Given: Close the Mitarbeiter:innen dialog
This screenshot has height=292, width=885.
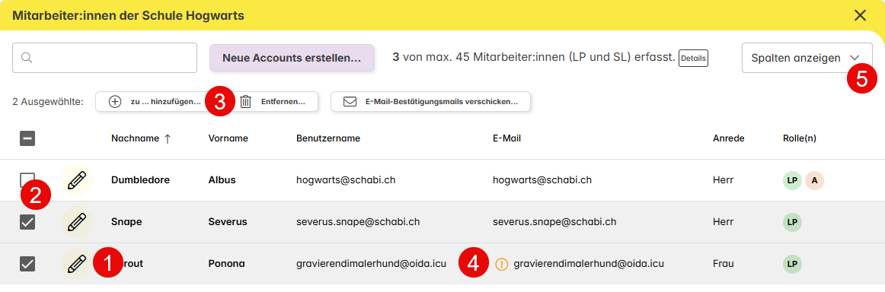Looking at the screenshot, I should [x=860, y=15].
